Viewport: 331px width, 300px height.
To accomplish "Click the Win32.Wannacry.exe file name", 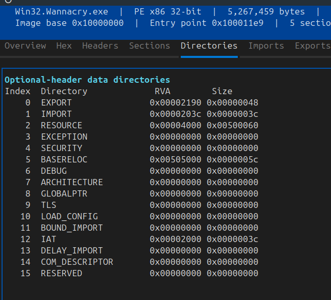I will pos(62,11).
